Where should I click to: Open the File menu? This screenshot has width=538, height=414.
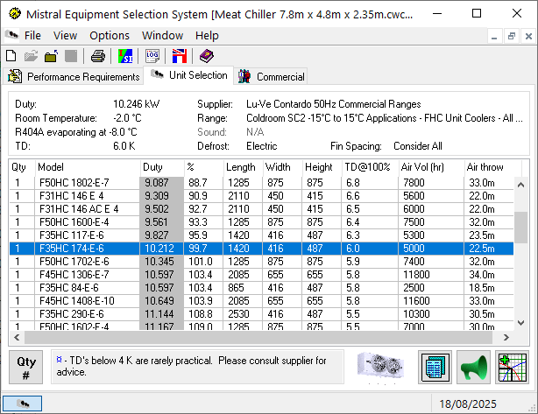[32, 35]
